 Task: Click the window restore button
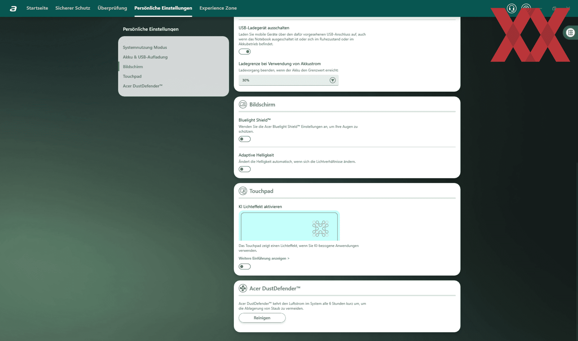click(554, 8)
